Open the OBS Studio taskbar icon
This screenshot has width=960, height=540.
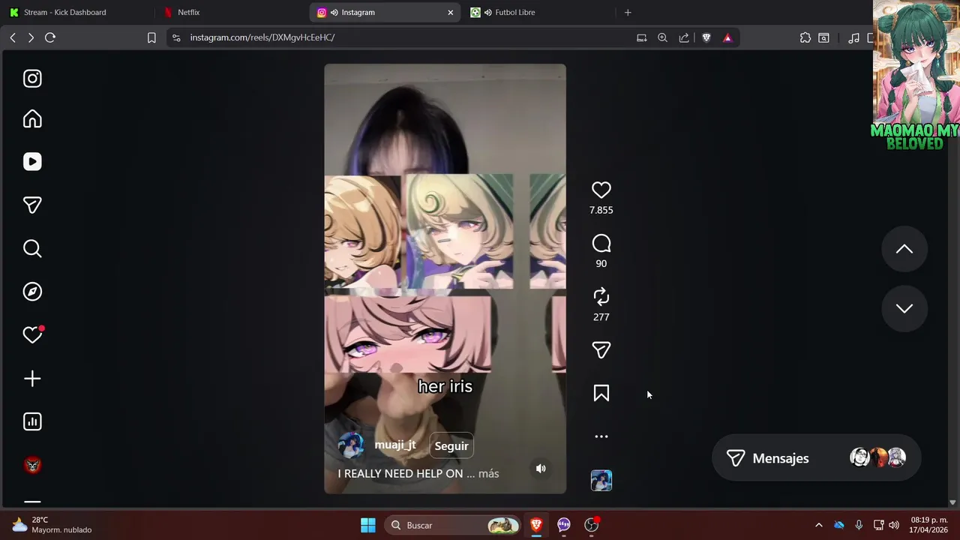592,525
